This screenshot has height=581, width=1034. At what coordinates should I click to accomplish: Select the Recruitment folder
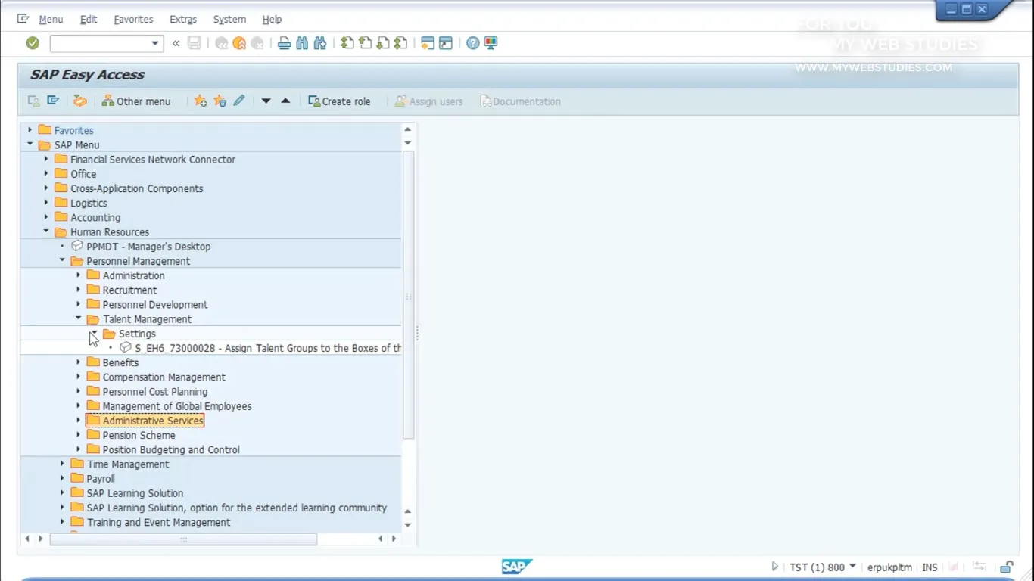[x=129, y=290]
